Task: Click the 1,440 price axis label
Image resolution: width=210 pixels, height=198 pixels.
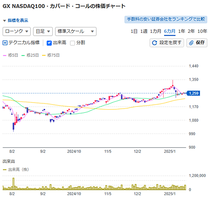Action: pos(194,66)
